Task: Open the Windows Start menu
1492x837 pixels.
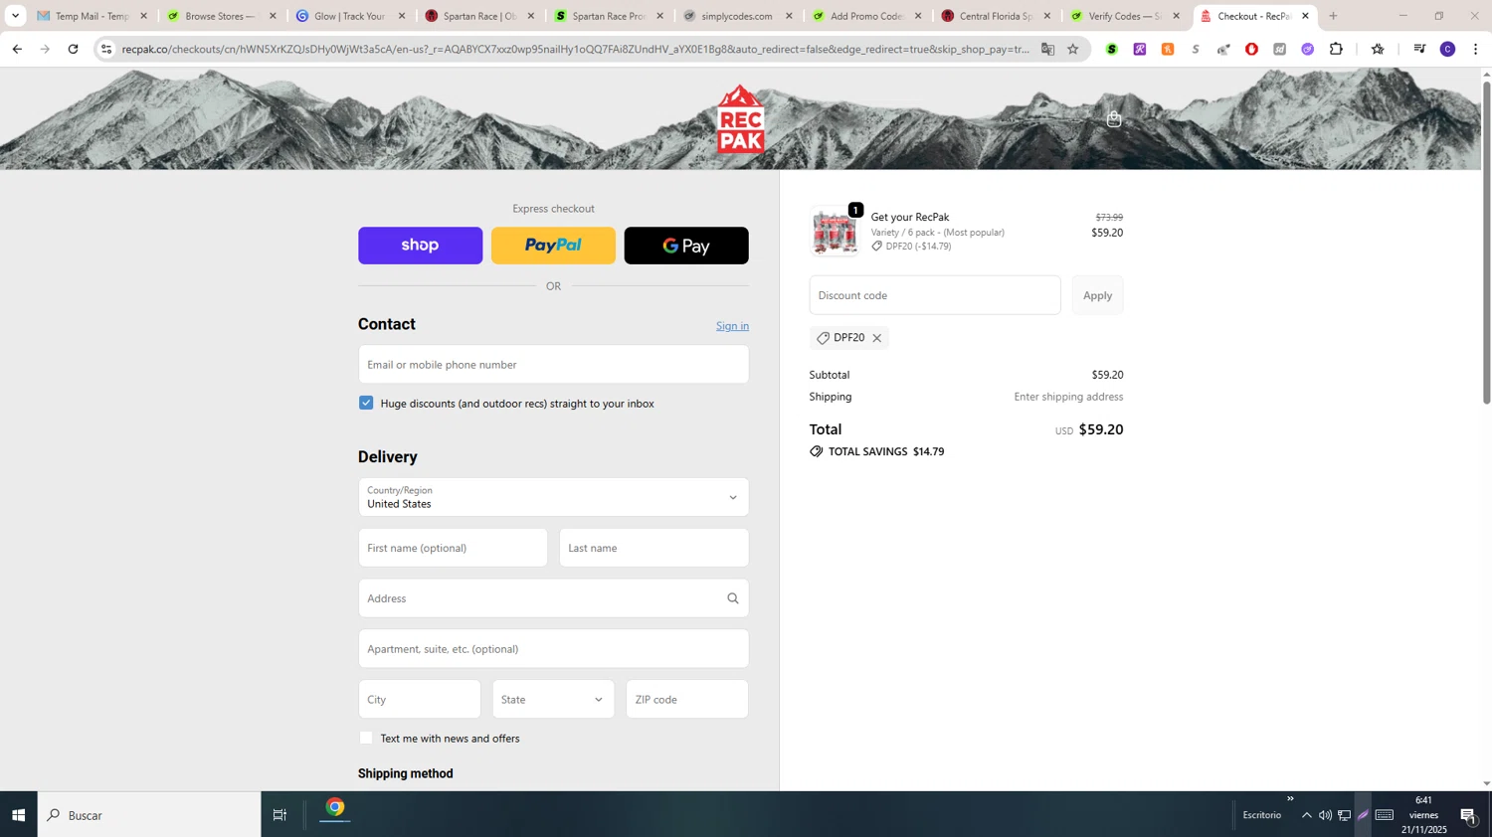Action: tap(18, 815)
